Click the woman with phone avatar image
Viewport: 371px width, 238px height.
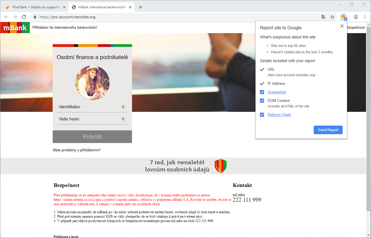(92, 83)
